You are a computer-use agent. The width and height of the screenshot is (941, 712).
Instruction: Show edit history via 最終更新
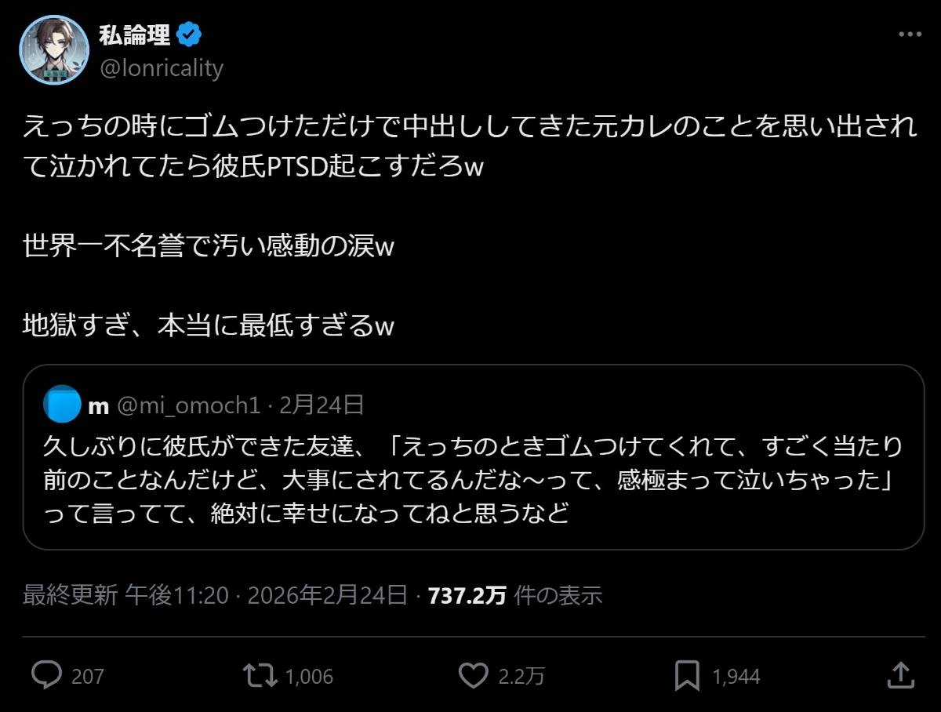71,596
